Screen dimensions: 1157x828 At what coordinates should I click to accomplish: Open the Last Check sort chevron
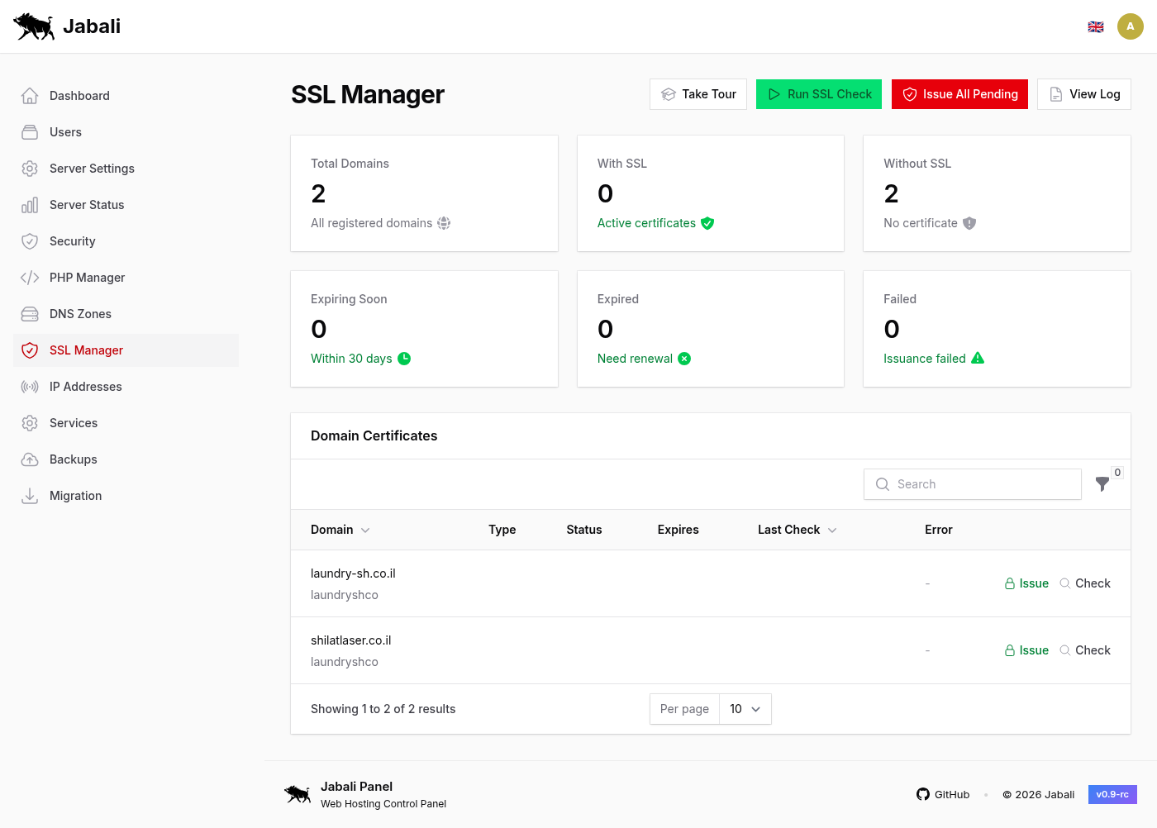832,530
